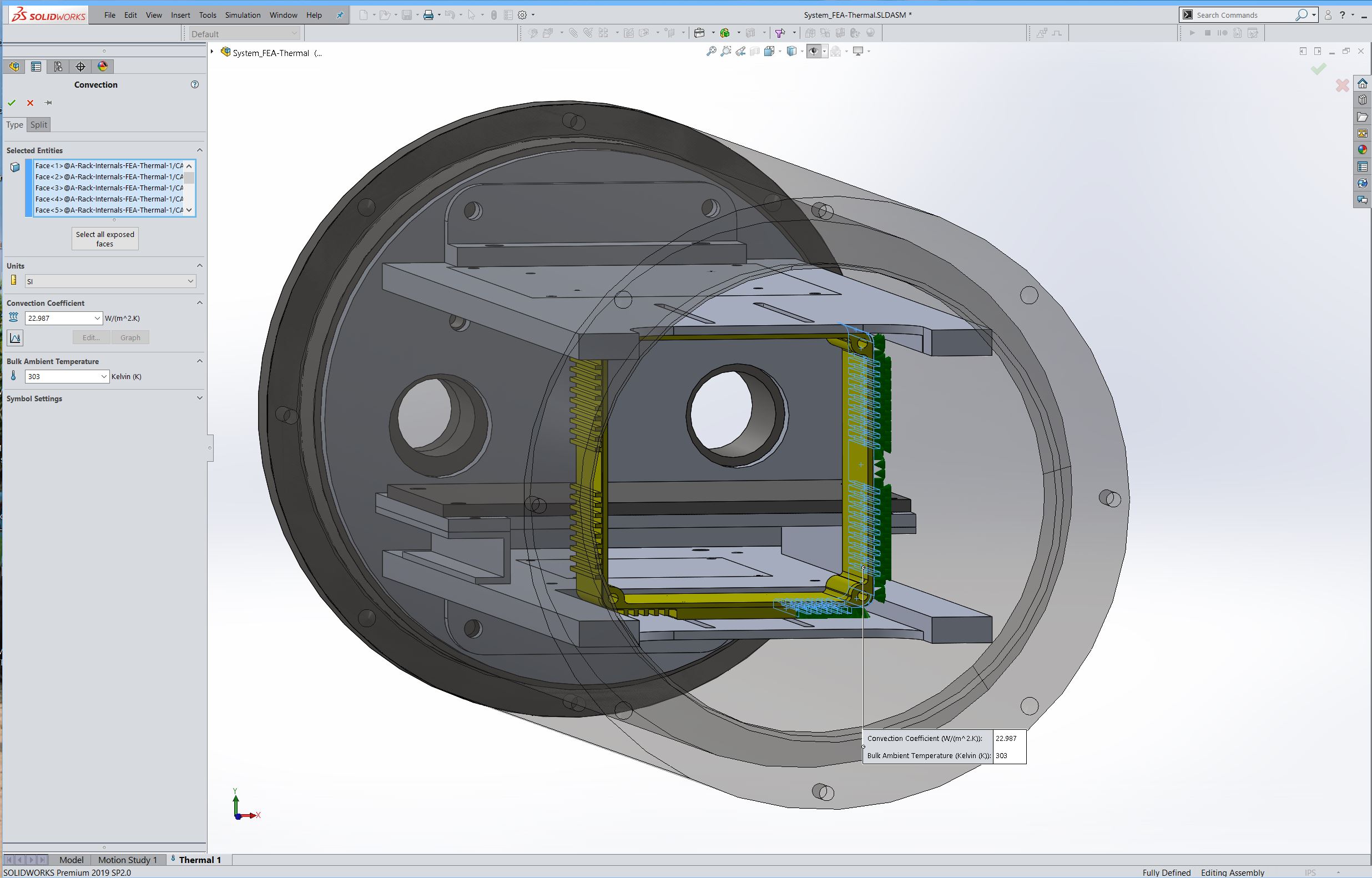
Task: Click the Graph button
Action: [x=130, y=337]
